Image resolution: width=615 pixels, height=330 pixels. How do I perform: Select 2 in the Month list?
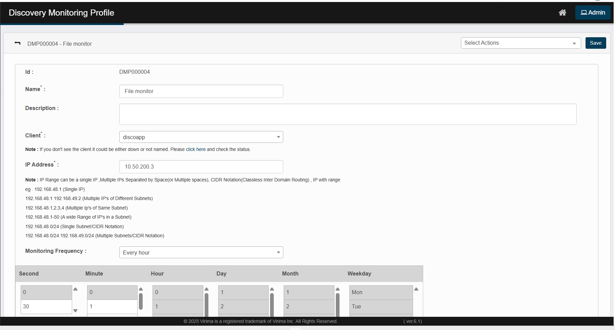[309, 306]
